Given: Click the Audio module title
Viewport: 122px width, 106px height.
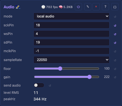Looking at the screenshot, I should (9, 7).
